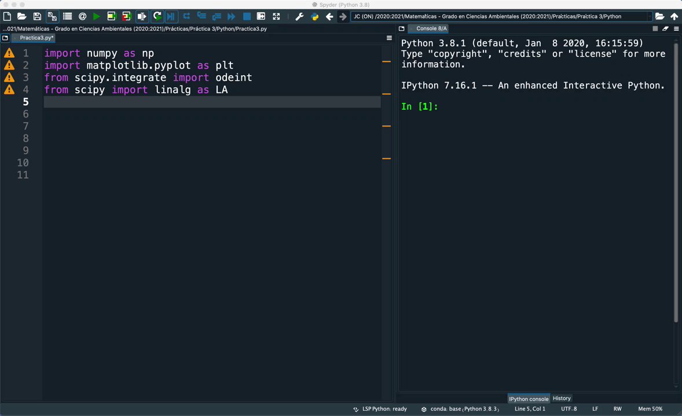Stop debugging with the blue square icon

point(247,17)
